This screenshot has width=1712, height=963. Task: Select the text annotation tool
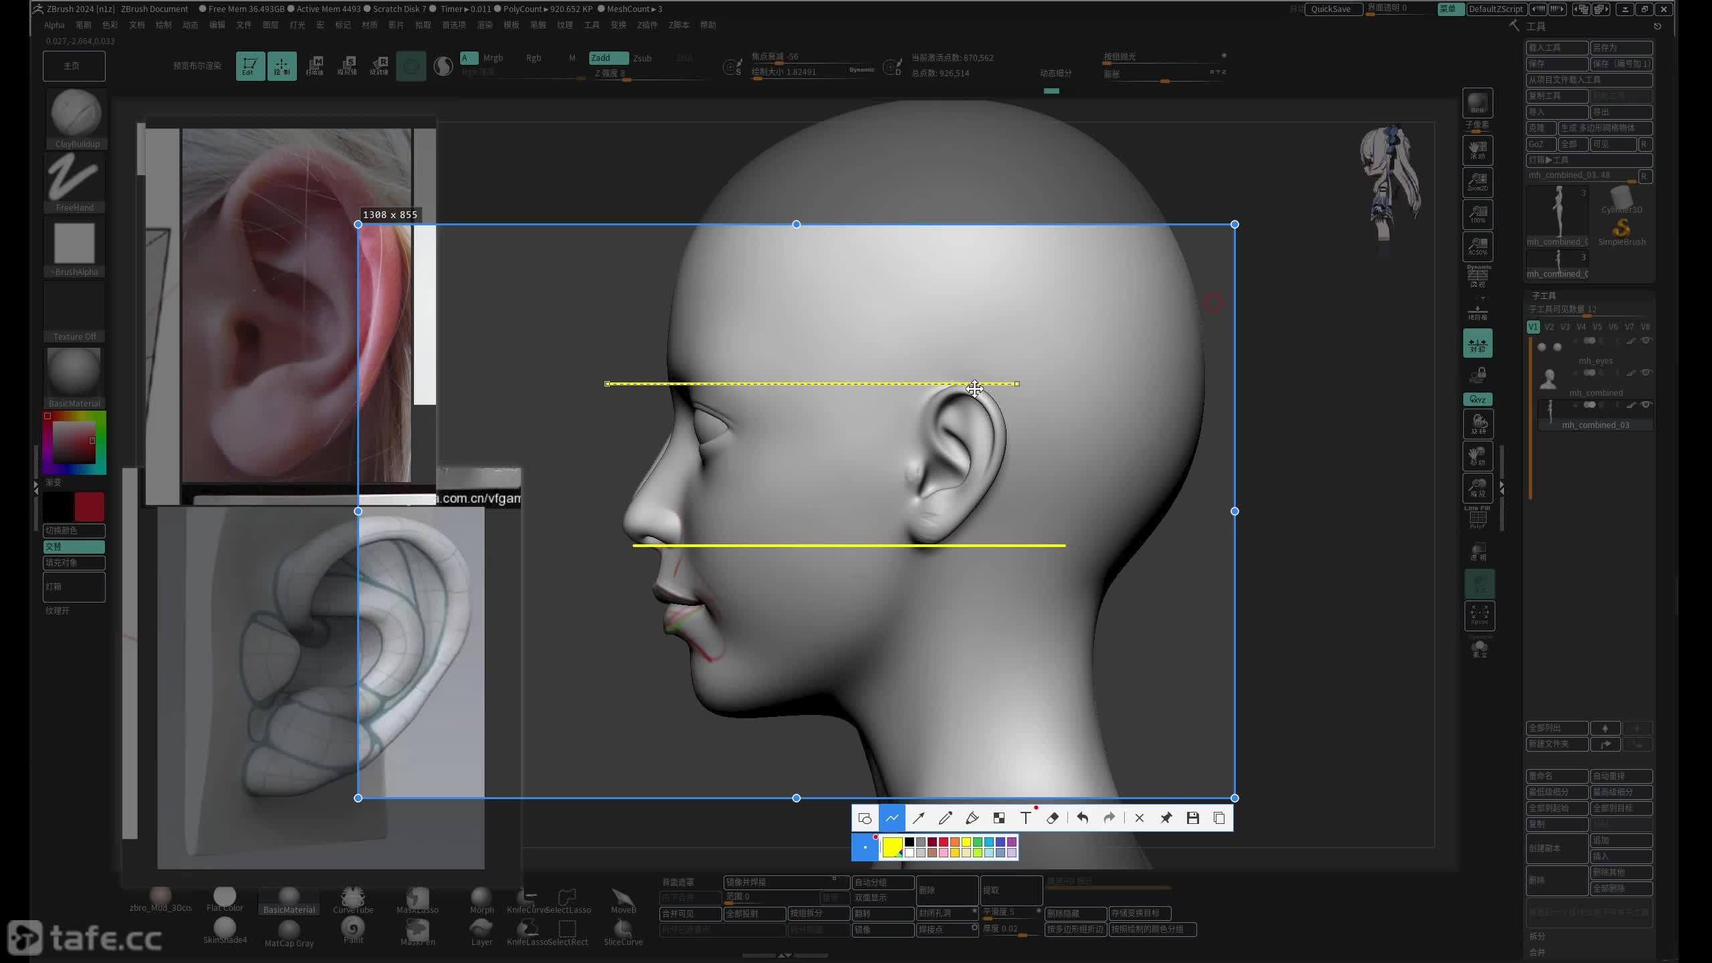coord(1025,818)
